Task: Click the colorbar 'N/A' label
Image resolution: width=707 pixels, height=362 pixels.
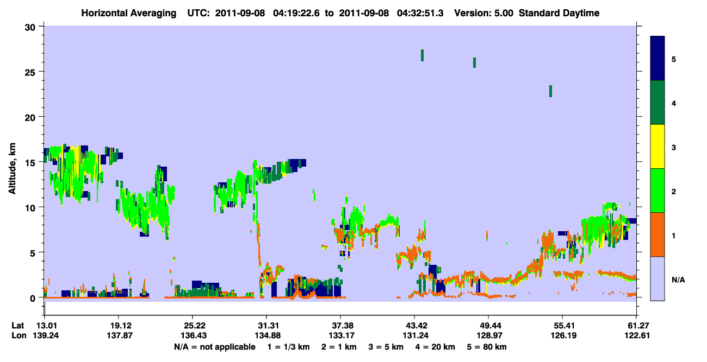Action: 678,280
